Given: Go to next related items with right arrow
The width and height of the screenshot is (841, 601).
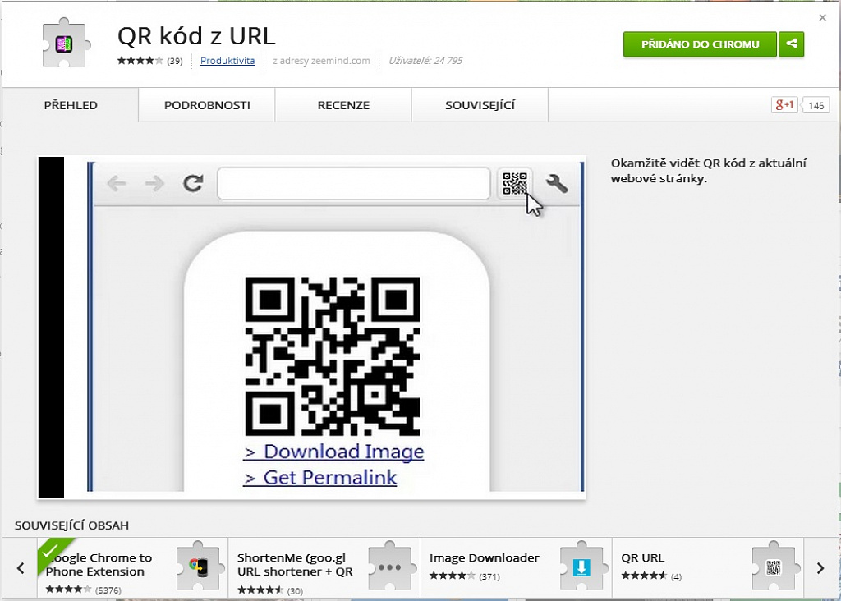Looking at the screenshot, I should [x=820, y=568].
